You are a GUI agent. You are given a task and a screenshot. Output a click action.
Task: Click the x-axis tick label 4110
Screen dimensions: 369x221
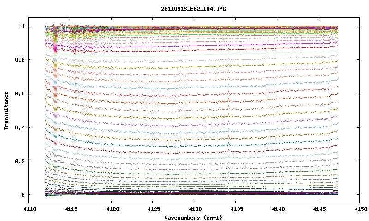pyautogui.click(x=30, y=209)
